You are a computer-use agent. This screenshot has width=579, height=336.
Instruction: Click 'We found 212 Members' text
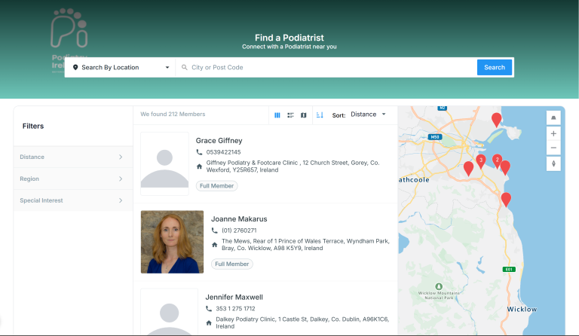[173, 115]
